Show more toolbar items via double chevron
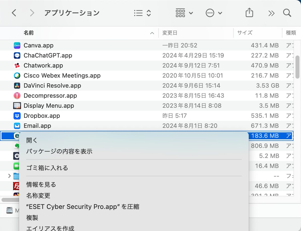 (271, 13)
